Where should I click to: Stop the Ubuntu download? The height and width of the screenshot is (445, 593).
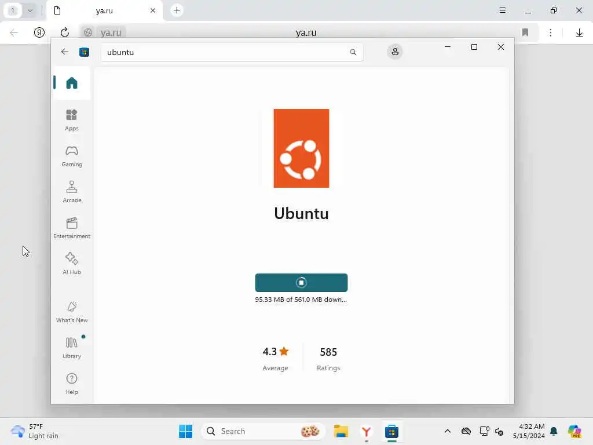301,283
